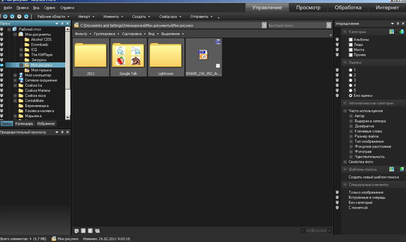Collapse the Категории section
The height and width of the screenshot is (242, 406).
pos(345,32)
